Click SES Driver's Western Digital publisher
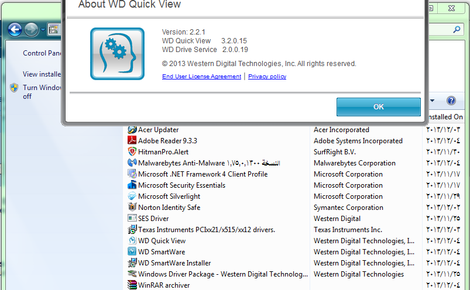This screenshot has width=470, height=290. point(337,219)
